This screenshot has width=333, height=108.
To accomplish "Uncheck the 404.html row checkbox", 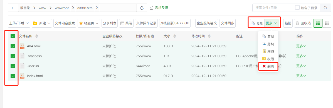I will (13, 46).
